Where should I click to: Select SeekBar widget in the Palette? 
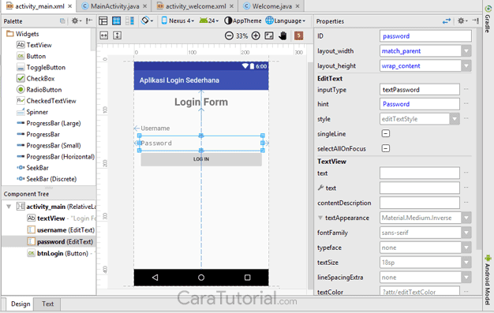click(32, 167)
